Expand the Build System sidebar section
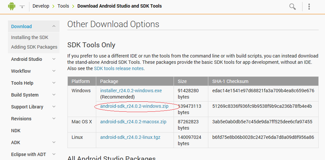The height and width of the screenshot is (160, 325). [x=54, y=95]
